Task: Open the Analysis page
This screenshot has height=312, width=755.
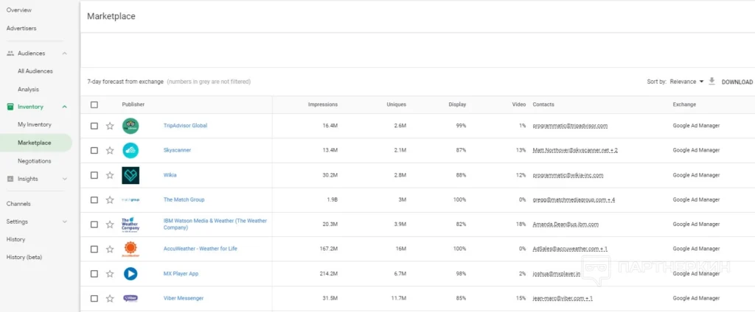Action: tap(29, 90)
